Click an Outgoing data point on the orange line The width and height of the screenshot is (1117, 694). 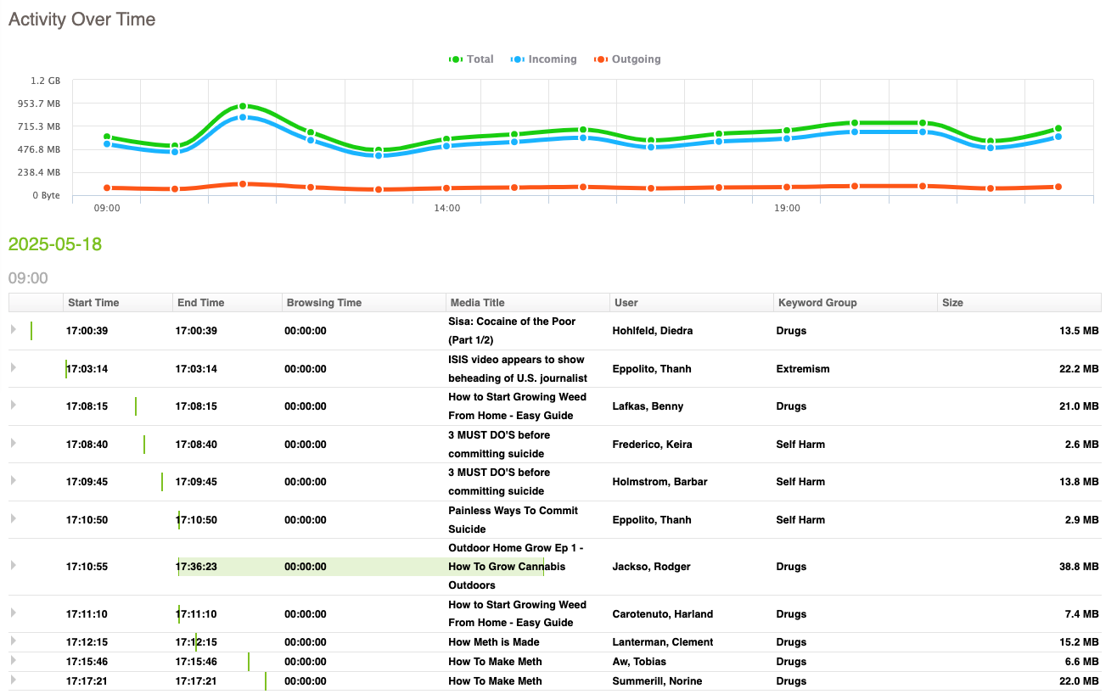[243, 183]
